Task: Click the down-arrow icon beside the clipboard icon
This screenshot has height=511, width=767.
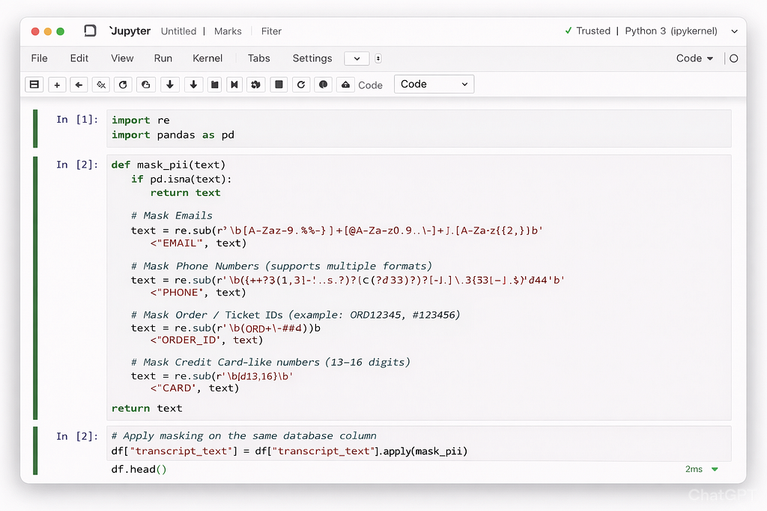Action: pos(194,85)
